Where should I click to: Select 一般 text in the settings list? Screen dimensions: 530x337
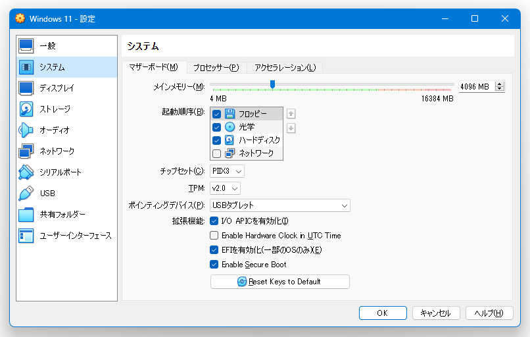pos(47,46)
